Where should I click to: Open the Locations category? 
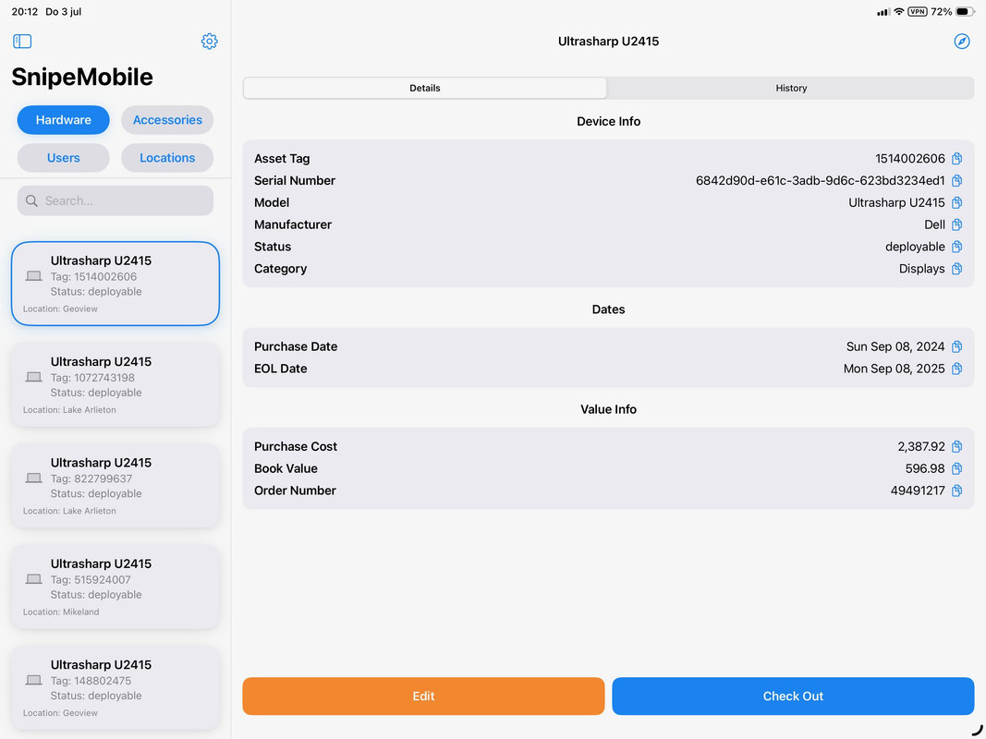(x=167, y=158)
